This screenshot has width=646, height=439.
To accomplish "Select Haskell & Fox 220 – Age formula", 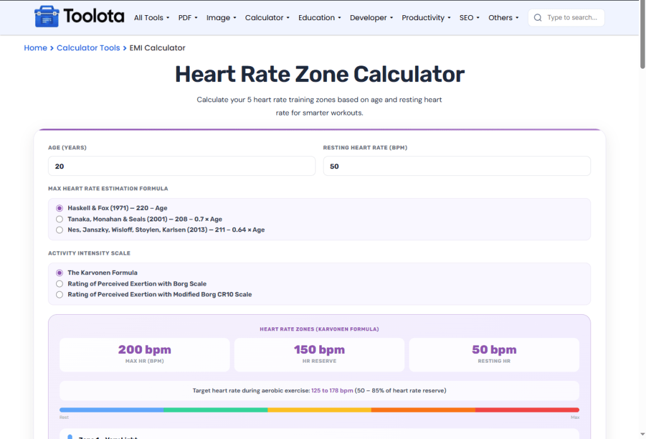I will pos(59,208).
